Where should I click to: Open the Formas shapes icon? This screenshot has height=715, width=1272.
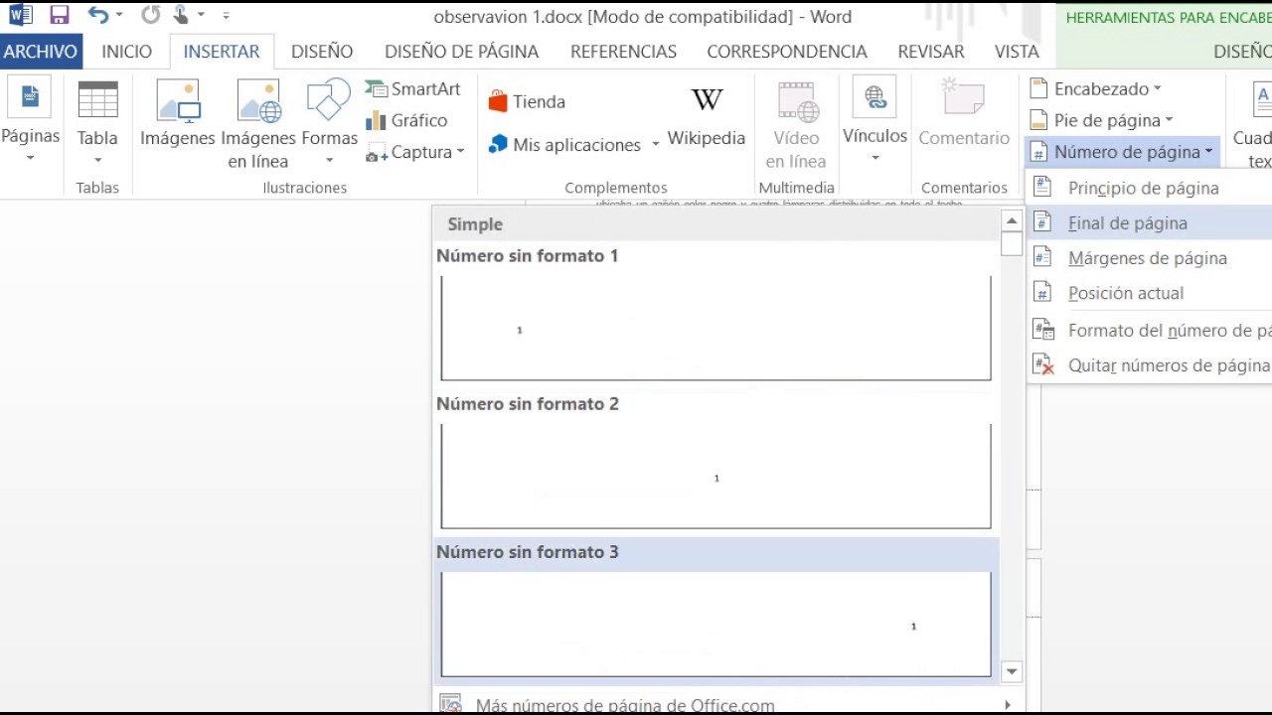(x=329, y=100)
